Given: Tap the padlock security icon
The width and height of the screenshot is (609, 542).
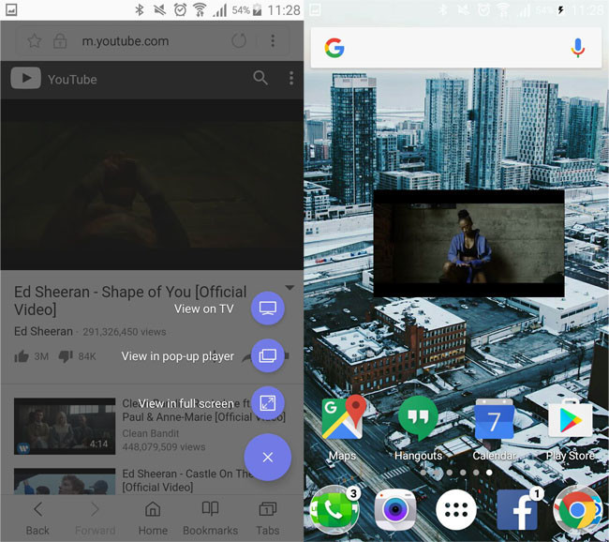Looking at the screenshot, I should [x=60, y=41].
